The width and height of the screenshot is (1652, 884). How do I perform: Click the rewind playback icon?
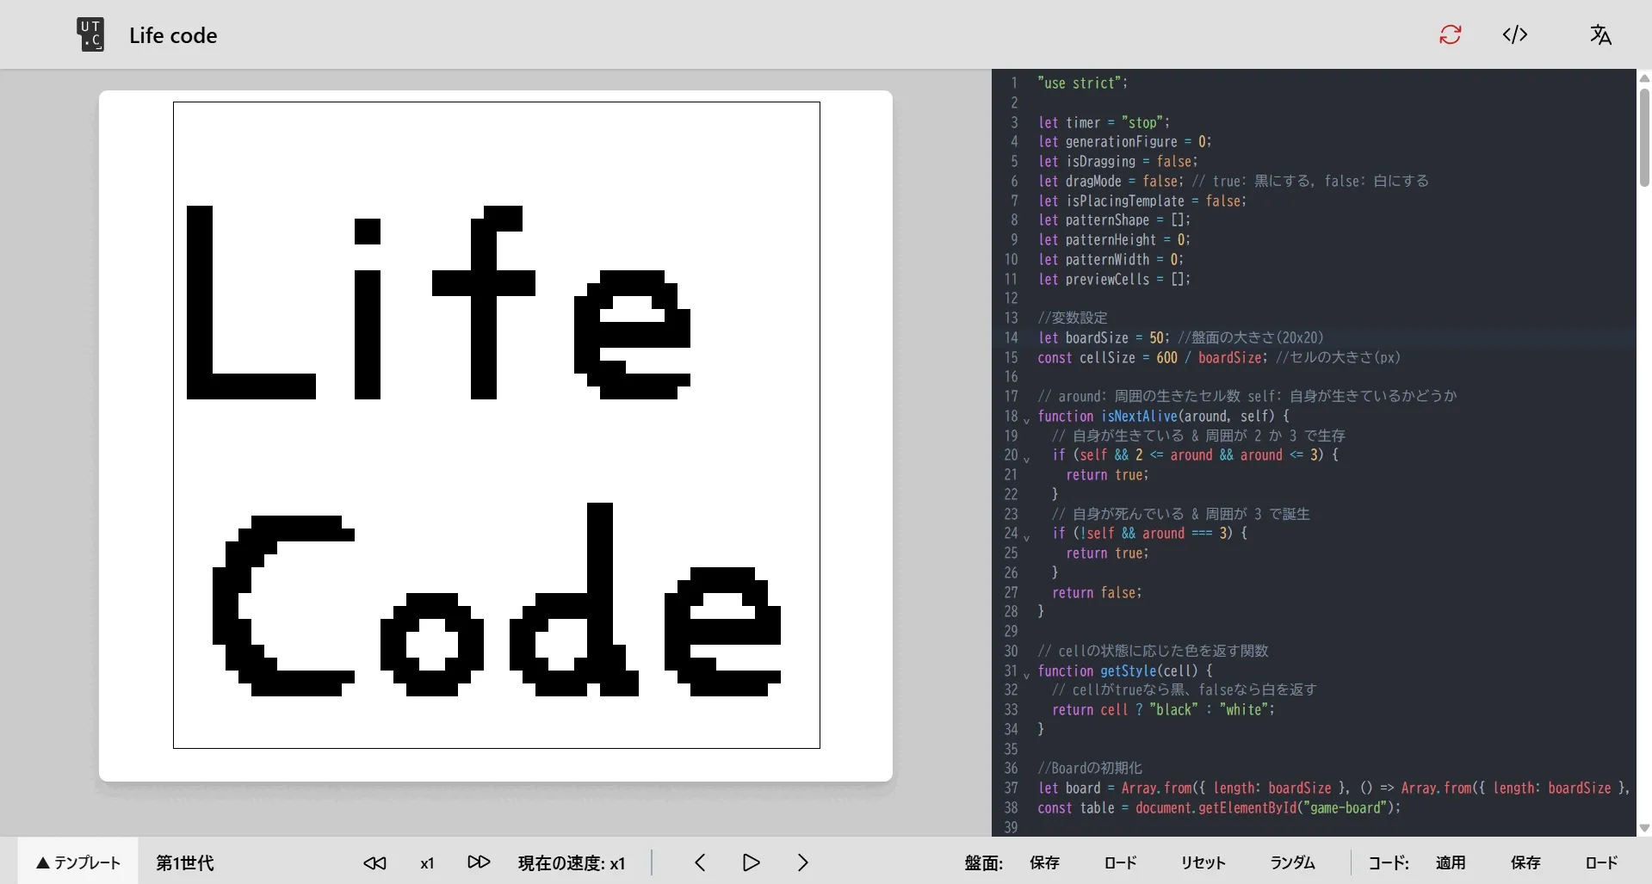point(374,862)
